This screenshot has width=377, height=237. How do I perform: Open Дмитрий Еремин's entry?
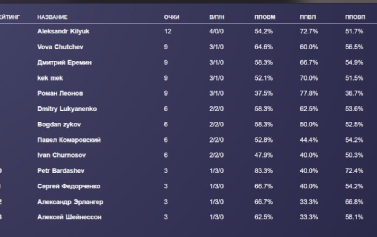[x=64, y=62]
